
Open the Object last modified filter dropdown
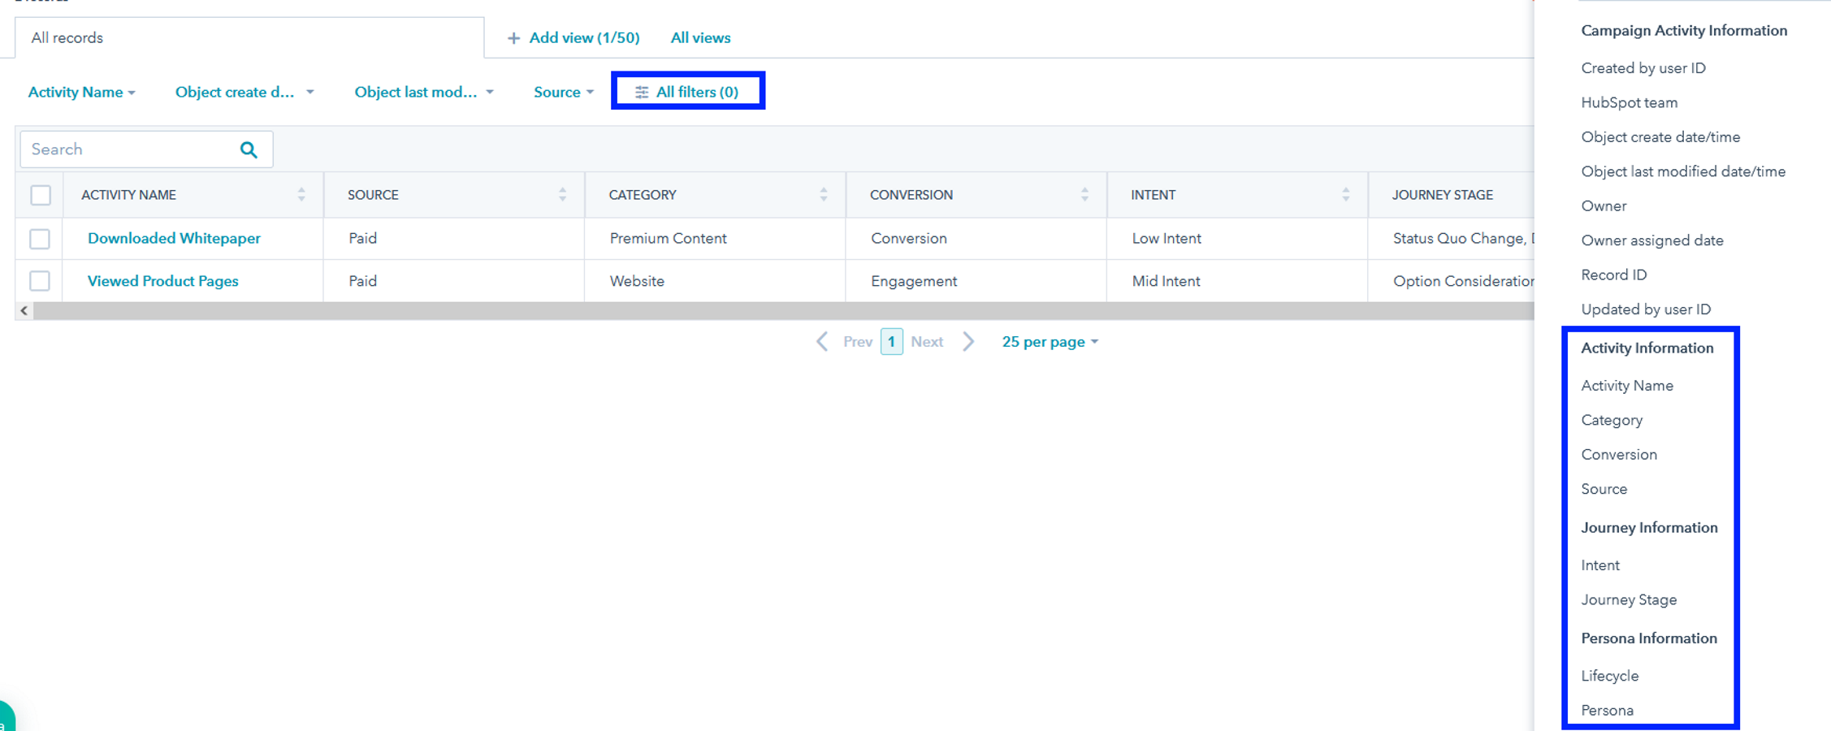pos(424,92)
